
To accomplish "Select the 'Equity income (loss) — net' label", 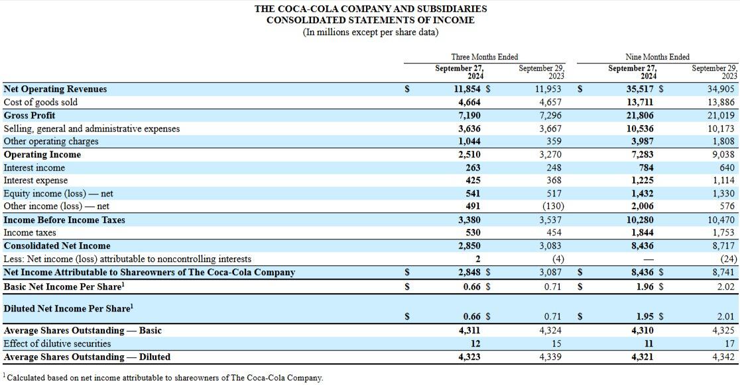I will 58,193.
